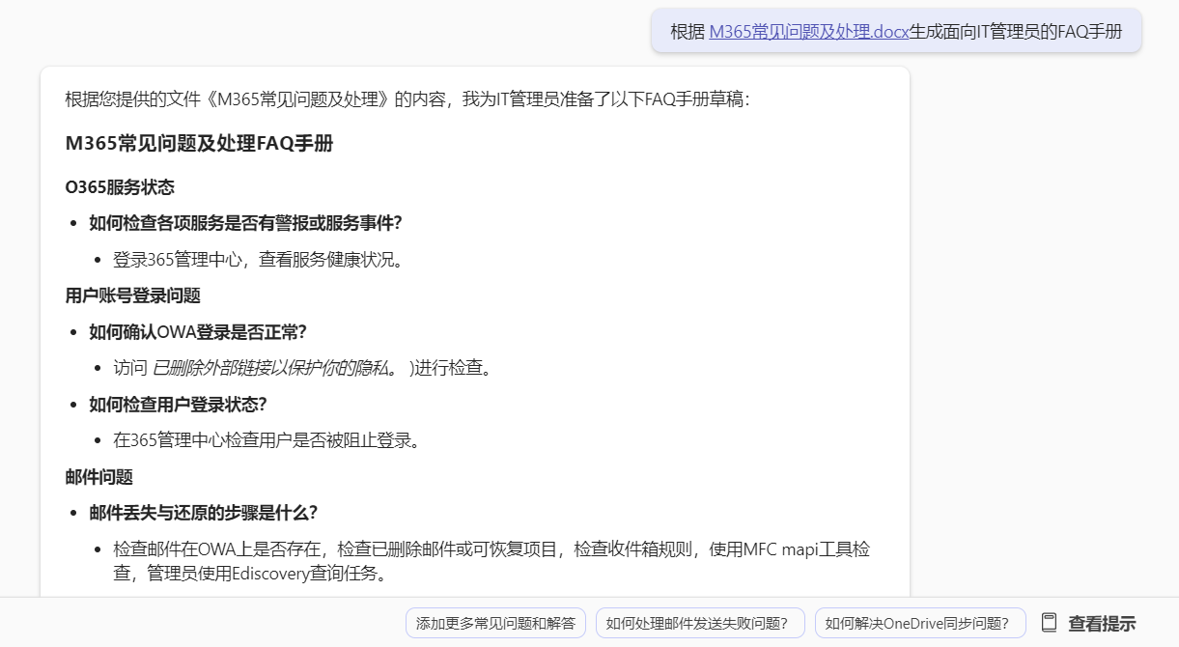Pick the 如何解决OneDrive同步问题? suggestion chip

click(x=919, y=624)
